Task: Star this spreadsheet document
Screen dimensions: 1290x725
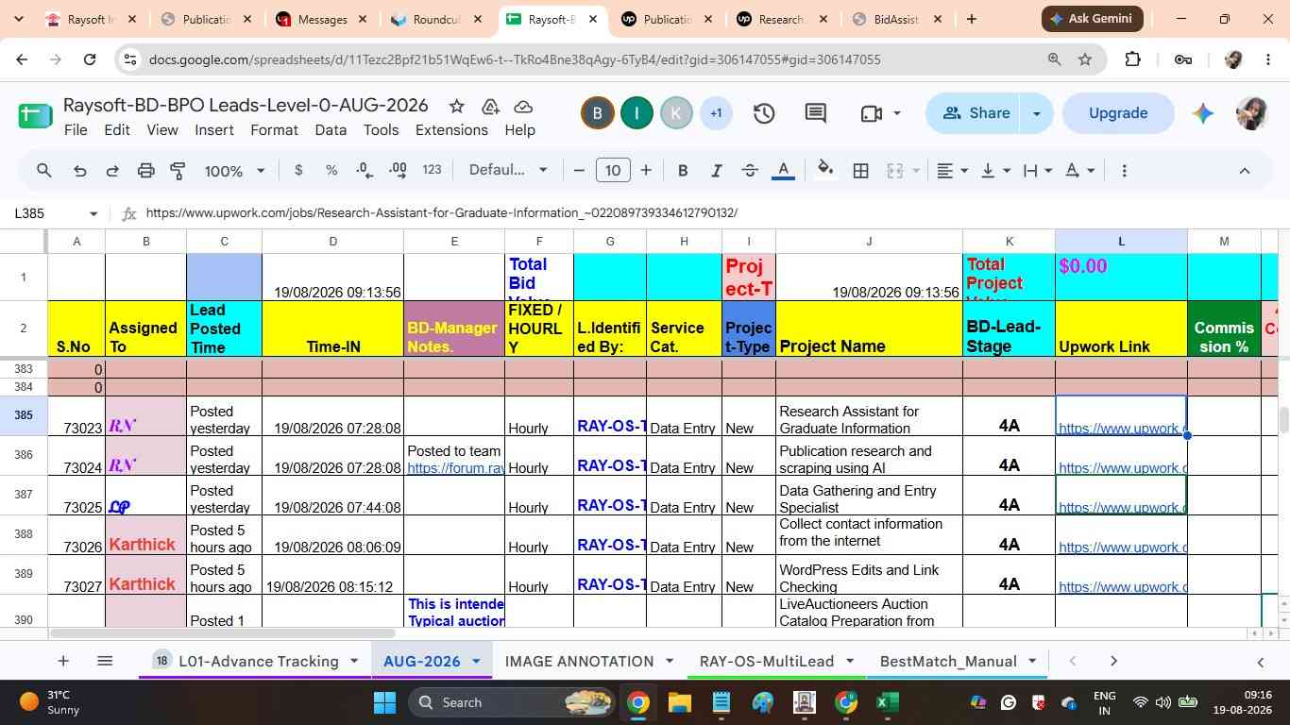Action: (456, 106)
